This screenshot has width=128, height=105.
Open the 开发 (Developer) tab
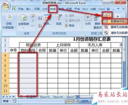click(x=77, y=9)
